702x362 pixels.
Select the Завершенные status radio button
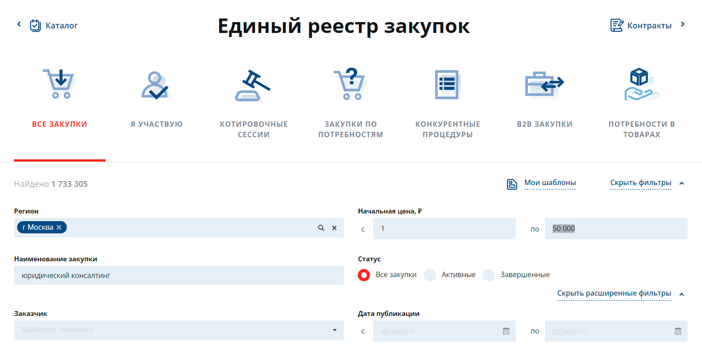[x=489, y=275]
